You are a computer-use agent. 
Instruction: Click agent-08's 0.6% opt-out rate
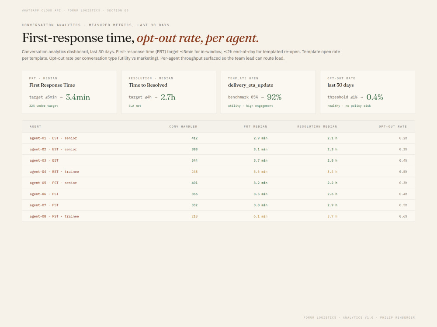pyautogui.click(x=403, y=216)
